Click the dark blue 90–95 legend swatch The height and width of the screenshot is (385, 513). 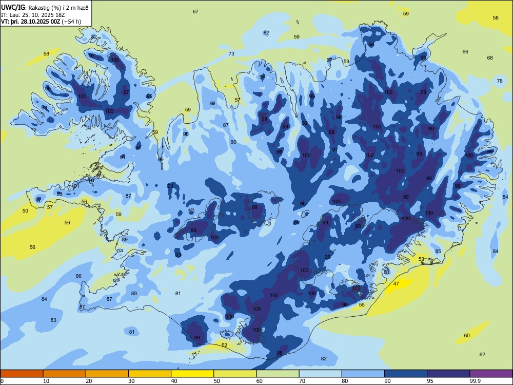click(x=406, y=374)
